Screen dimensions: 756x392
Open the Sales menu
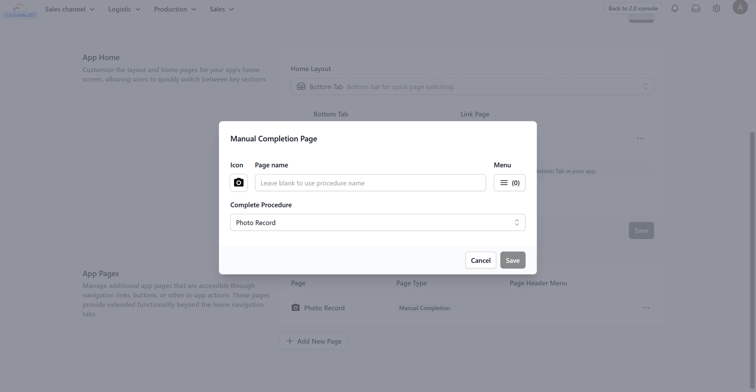[x=222, y=9]
